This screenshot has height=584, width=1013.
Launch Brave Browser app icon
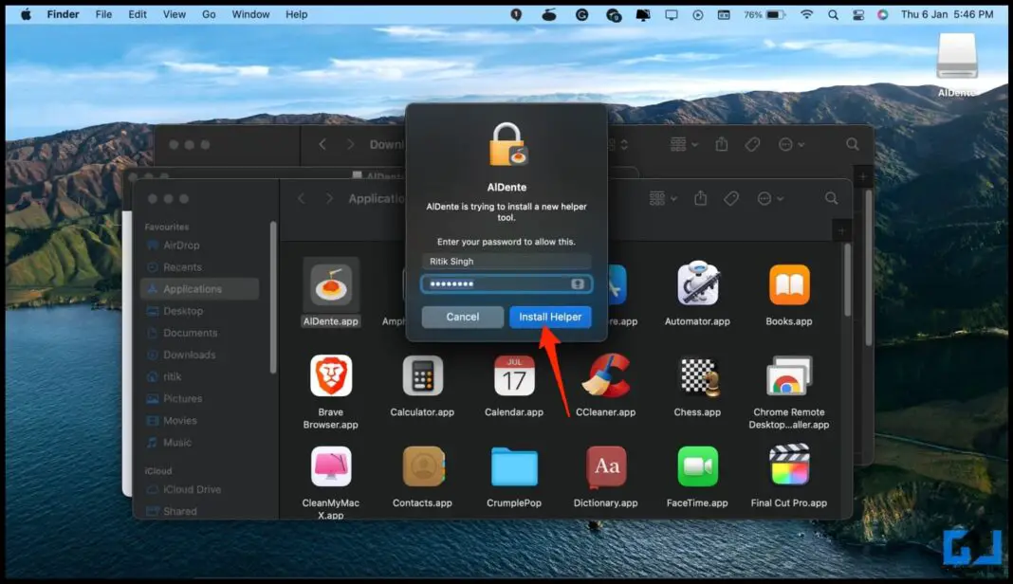coord(331,376)
